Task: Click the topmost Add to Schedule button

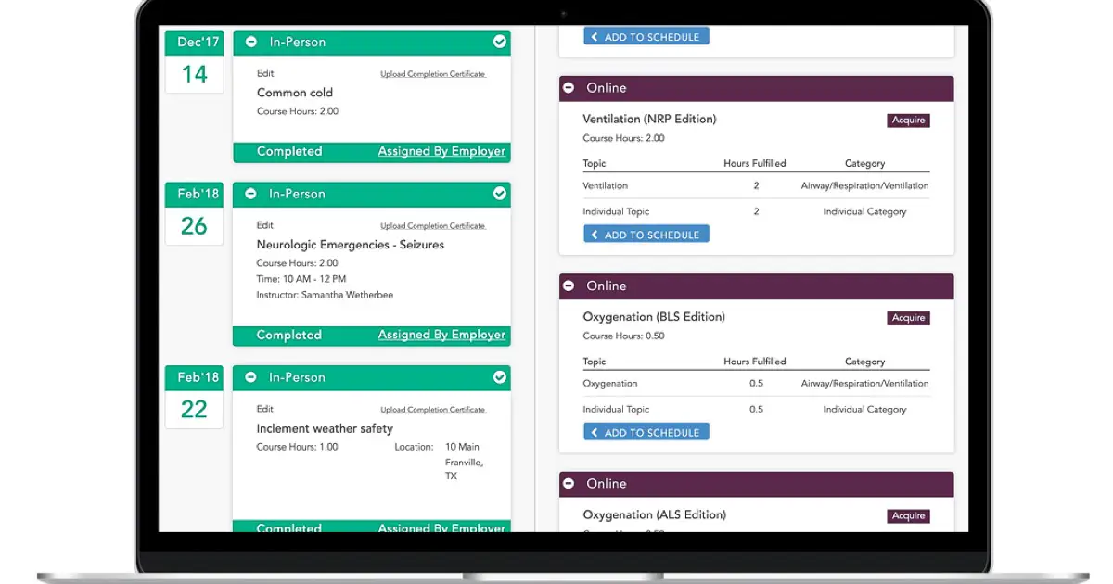Action: [x=646, y=37]
